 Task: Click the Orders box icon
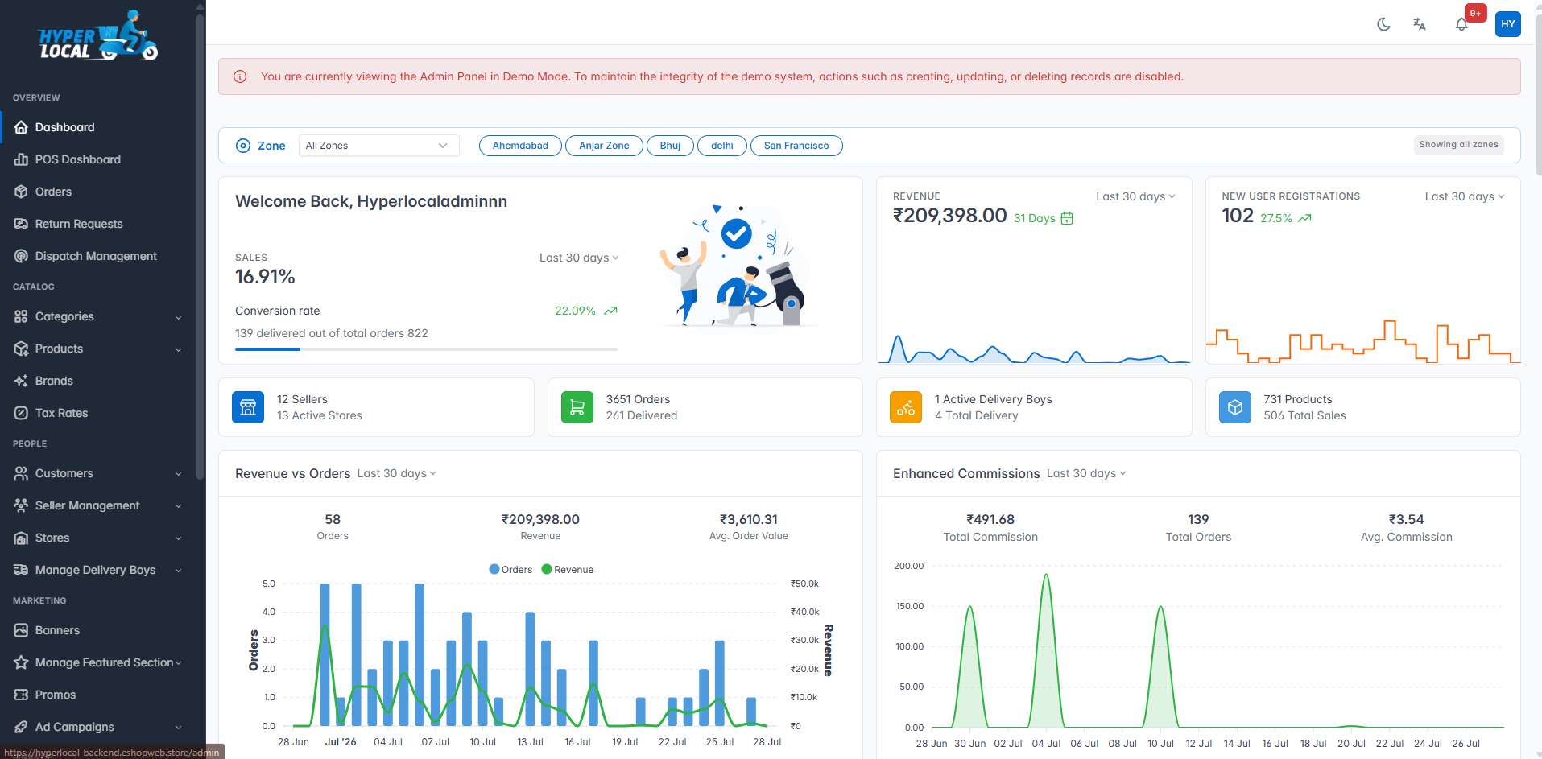click(21, 192)
